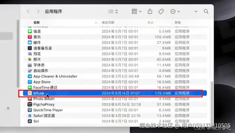Select the 信息 row name
Screen dimensions: 235x133
pos(37,31)
